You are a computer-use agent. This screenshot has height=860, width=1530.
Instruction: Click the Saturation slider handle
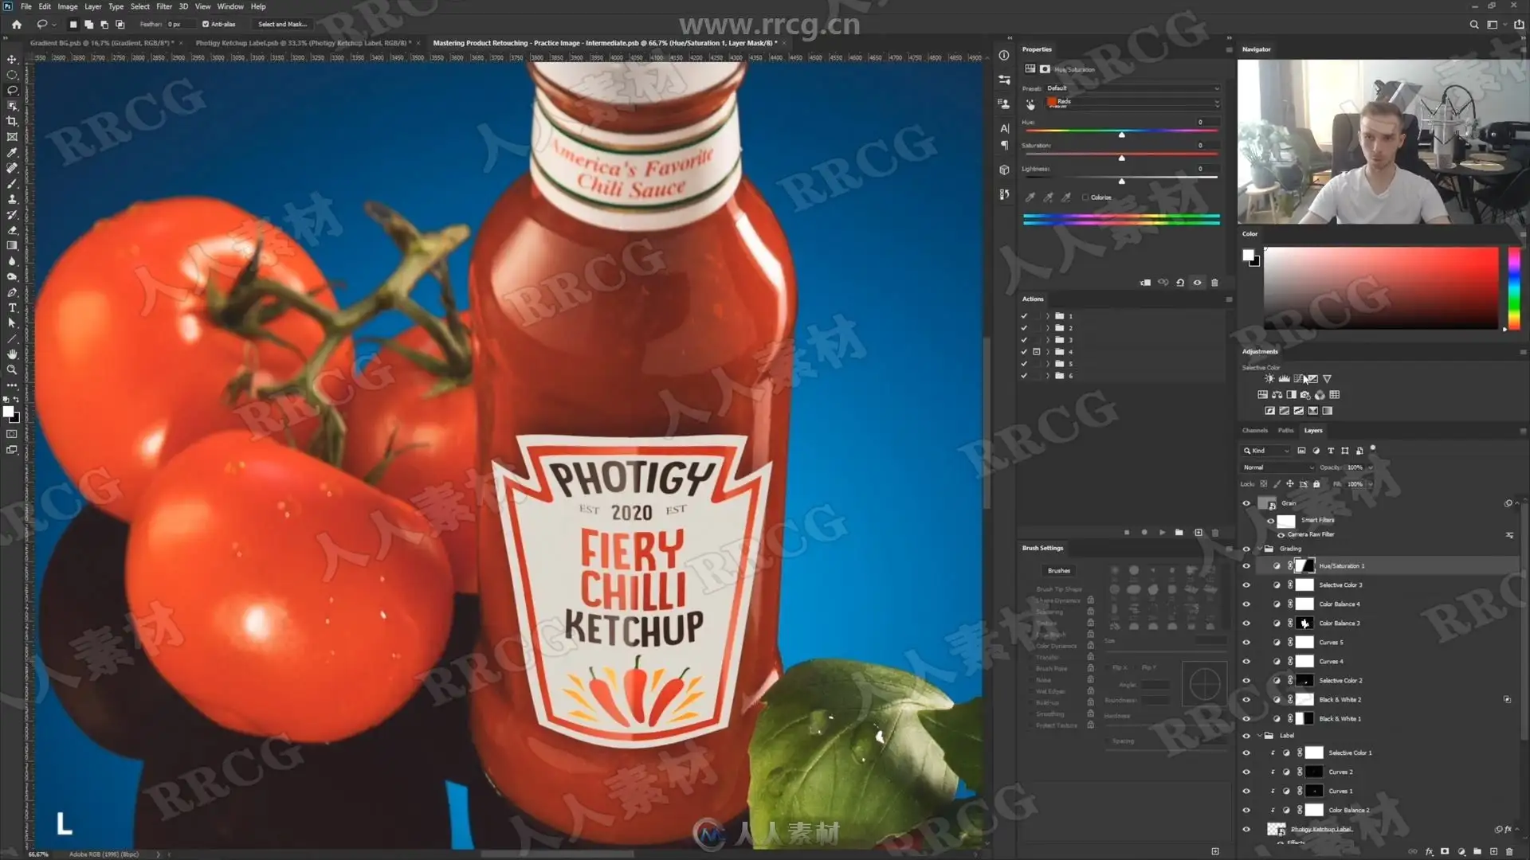pyautogui.click(x=1121, y=158)
